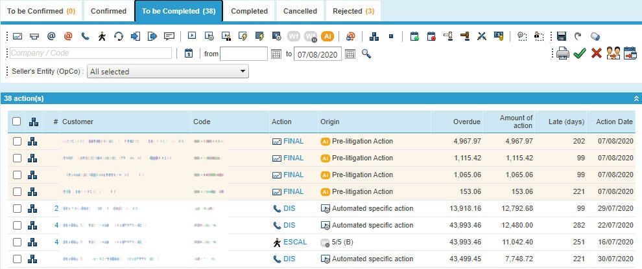Tick the checkbox for the ESCAL action row
The image size is (642, 269).
click(17, 242)
